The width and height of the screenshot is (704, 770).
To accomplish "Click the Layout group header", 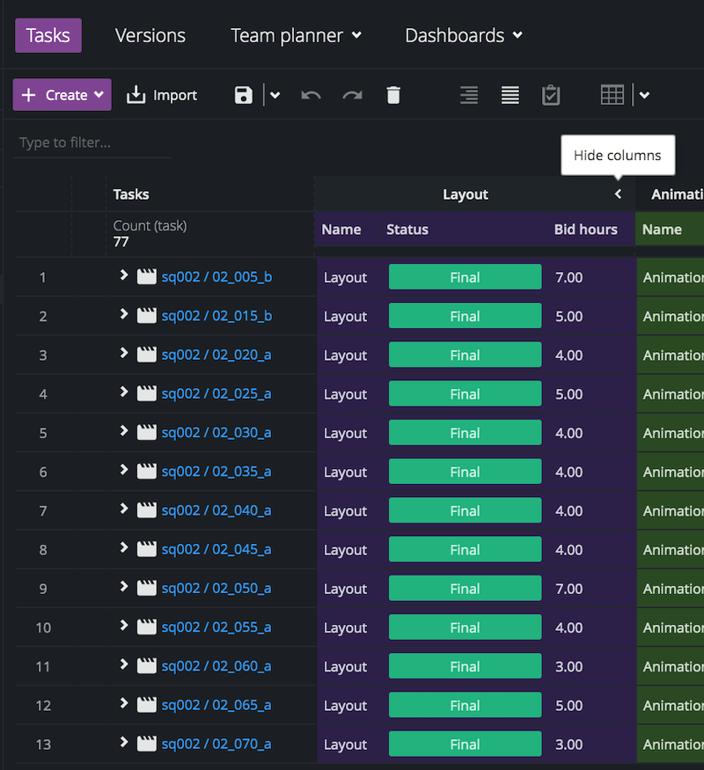I will coord(465,194).
